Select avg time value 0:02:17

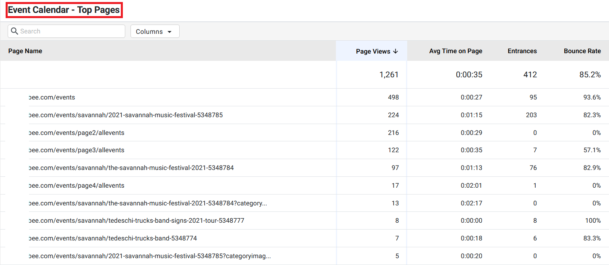[472, 203]
